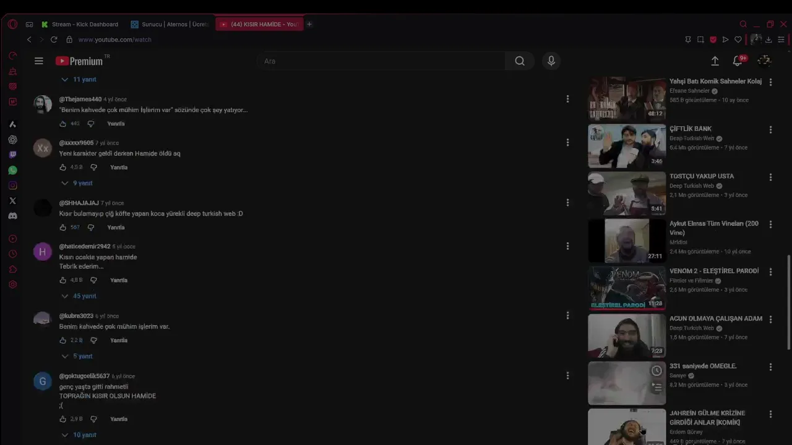Expand the 5 yanıt replies
The height and width of the screenshot is (445, 792).
[x=77, y=357]
